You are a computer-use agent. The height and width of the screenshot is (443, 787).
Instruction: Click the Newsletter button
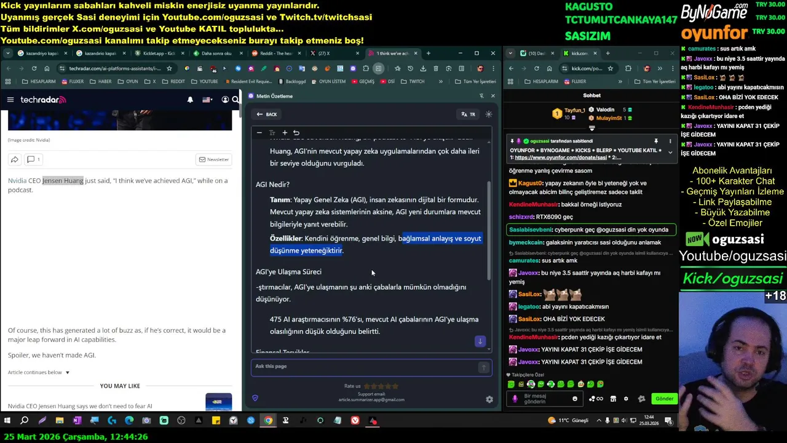[x=213, y=159]
